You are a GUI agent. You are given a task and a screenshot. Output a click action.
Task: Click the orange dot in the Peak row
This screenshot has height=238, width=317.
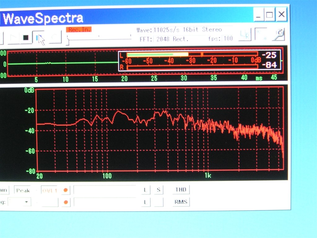click(66, 190)
